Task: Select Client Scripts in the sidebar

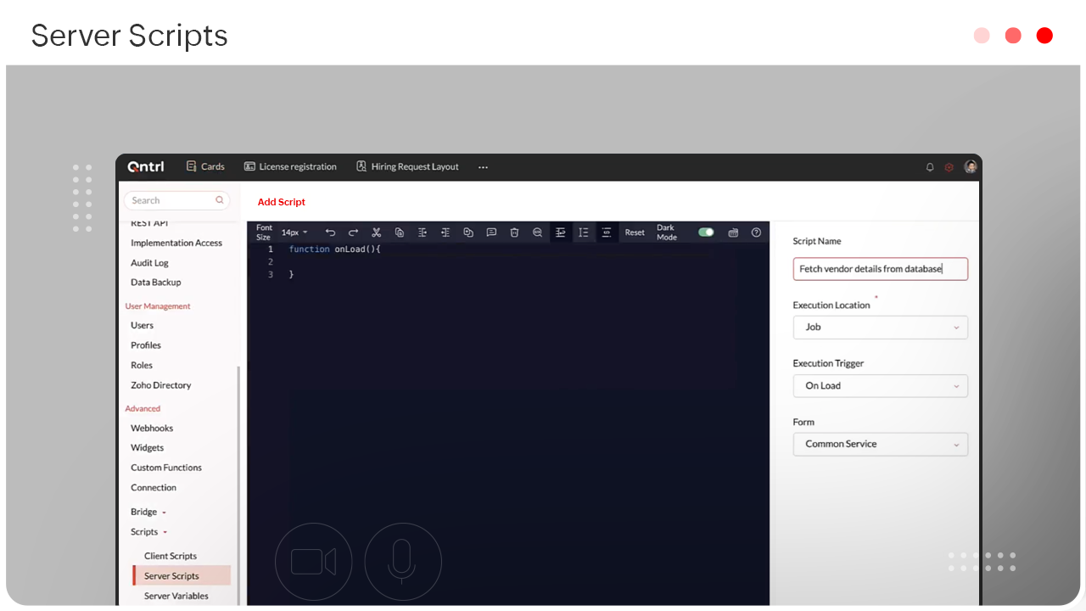Action: pyautogui.click(x=170, y=555)
